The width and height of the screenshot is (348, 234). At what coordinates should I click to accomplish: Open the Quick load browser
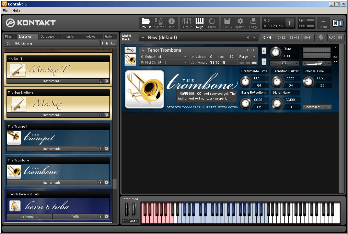pyautogui.click(x=212, y=23)
